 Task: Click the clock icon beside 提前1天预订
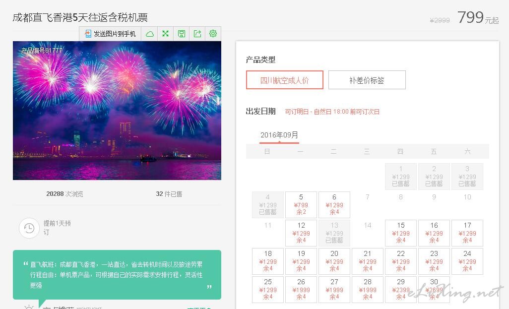point(29,228)
